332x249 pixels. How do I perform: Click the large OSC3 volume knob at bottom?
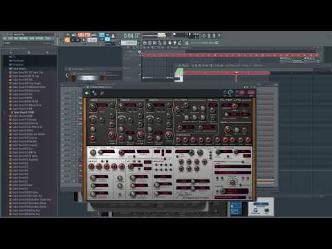169,135
